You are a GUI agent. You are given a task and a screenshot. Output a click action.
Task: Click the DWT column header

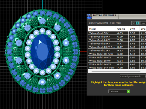click(x=134, y=29)
